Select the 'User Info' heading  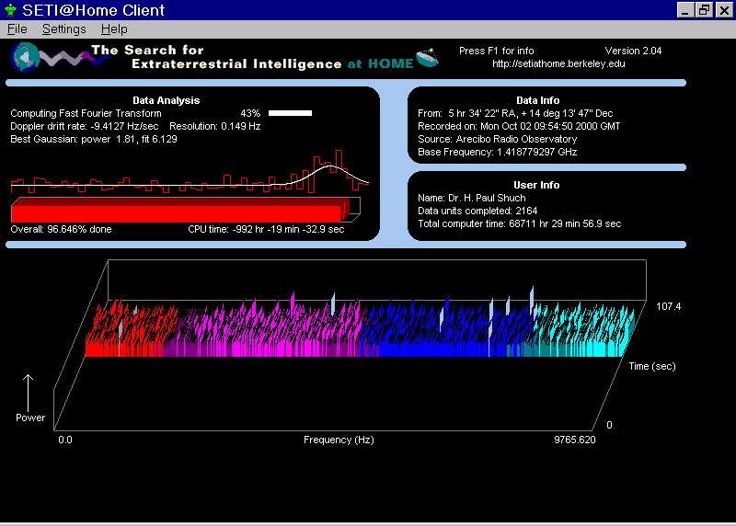point(536,185)
